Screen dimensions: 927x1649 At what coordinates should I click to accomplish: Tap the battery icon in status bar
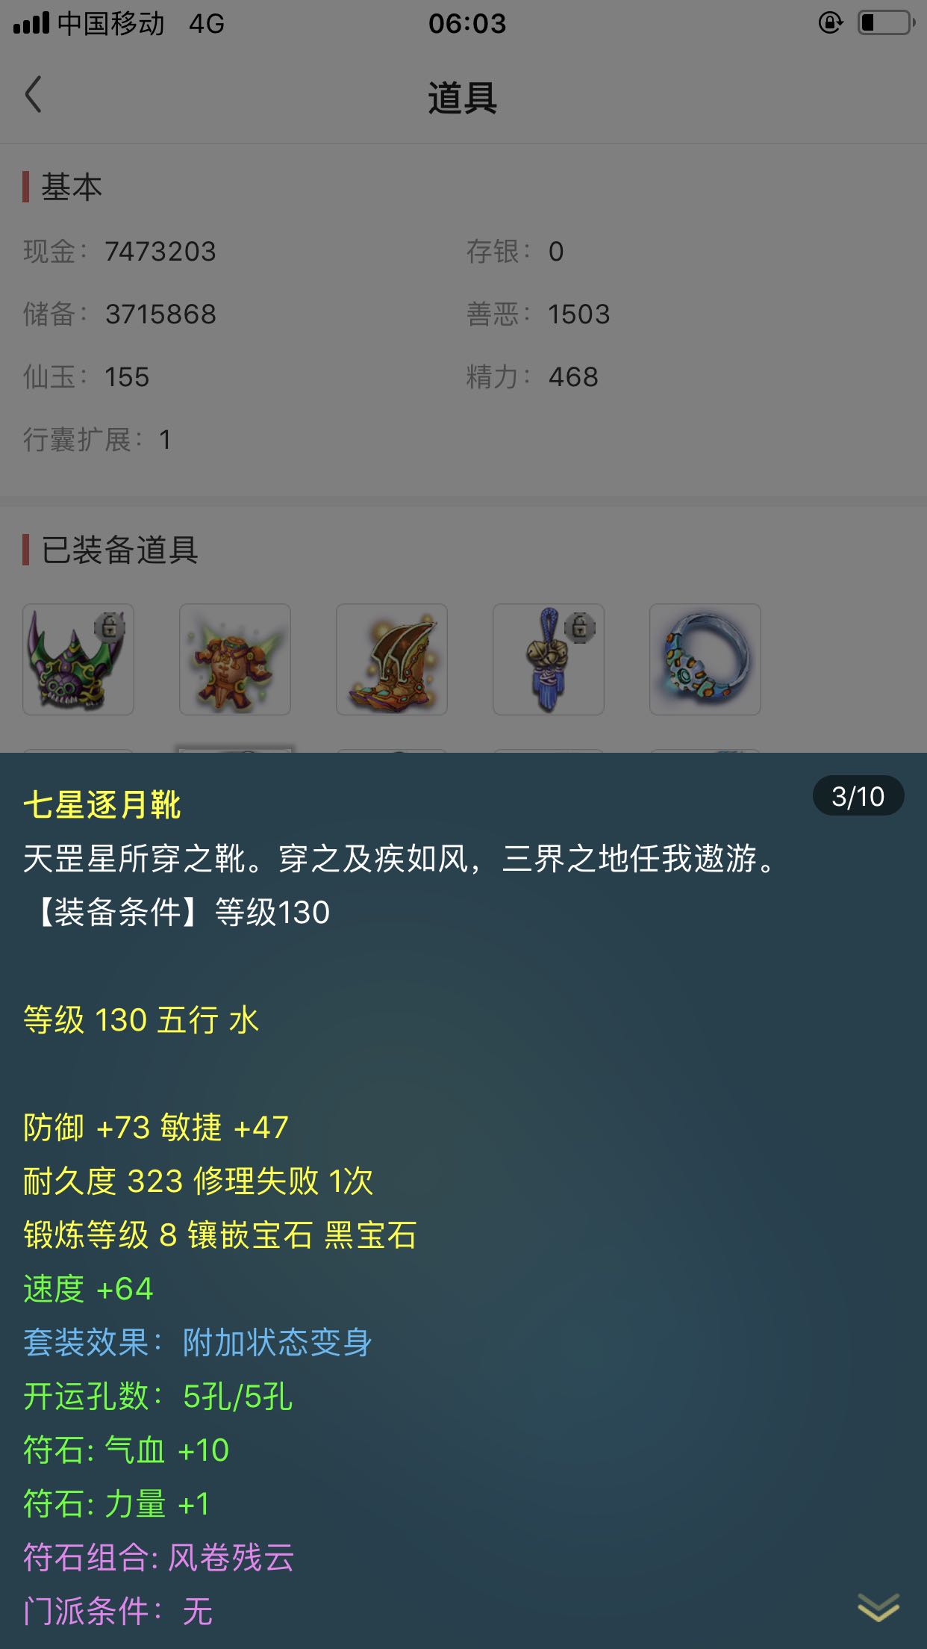[886, 23]
